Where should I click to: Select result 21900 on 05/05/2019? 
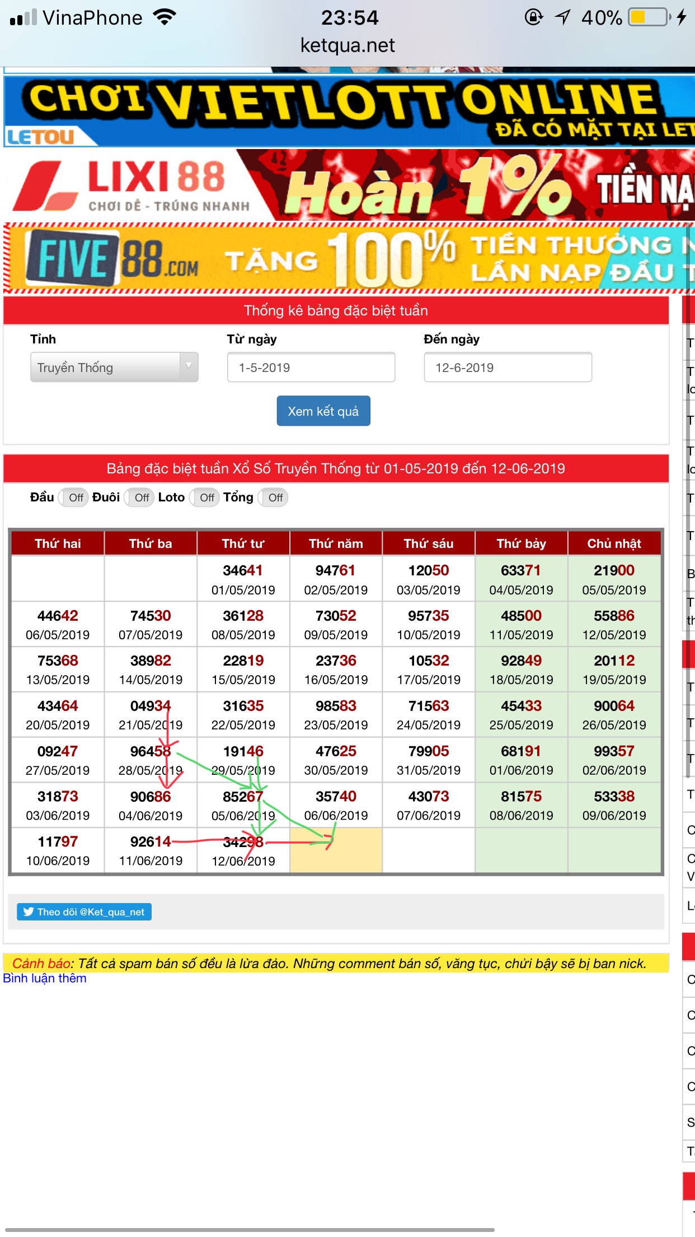[x=614, y=579]
